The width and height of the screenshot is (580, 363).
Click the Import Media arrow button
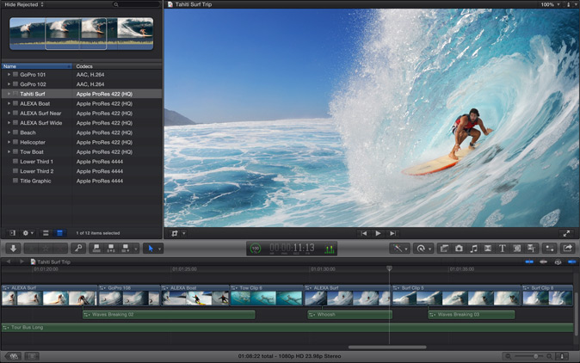pyautogui.click(x=13, y=248)
